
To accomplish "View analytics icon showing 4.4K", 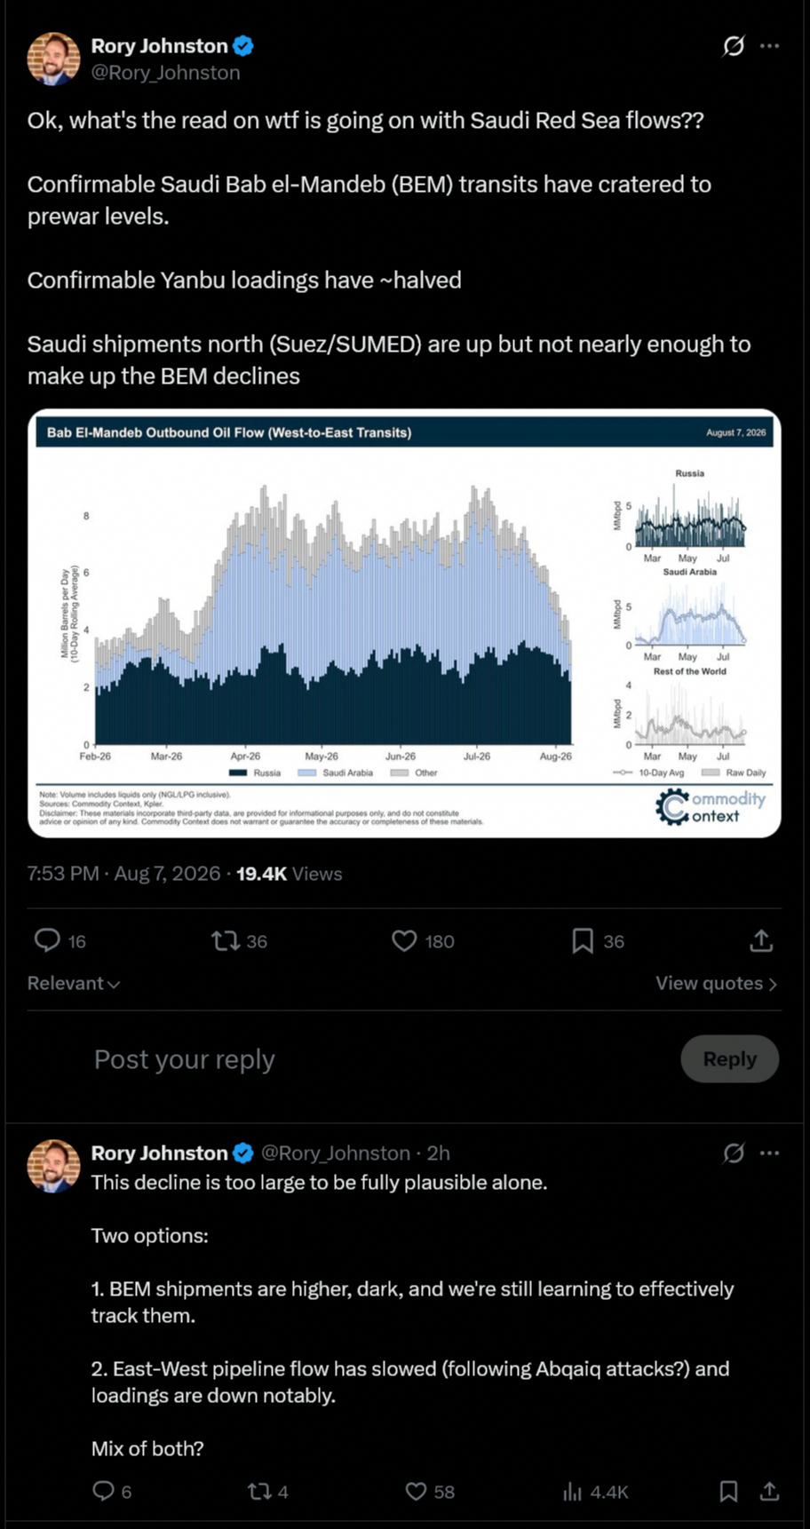I will [571, 1492].
